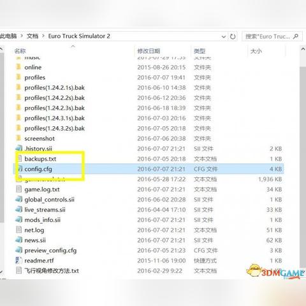The width and height of the screenshot is (306, 306).
Task: Go to 此电脑 in the breadcrumb
Action: point(8,36)
